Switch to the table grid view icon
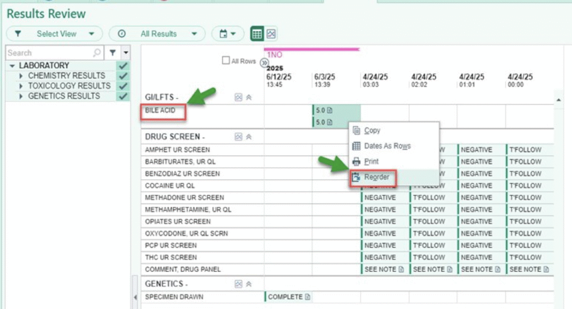This screenshot has width=572, height=309. click(257, 34)
